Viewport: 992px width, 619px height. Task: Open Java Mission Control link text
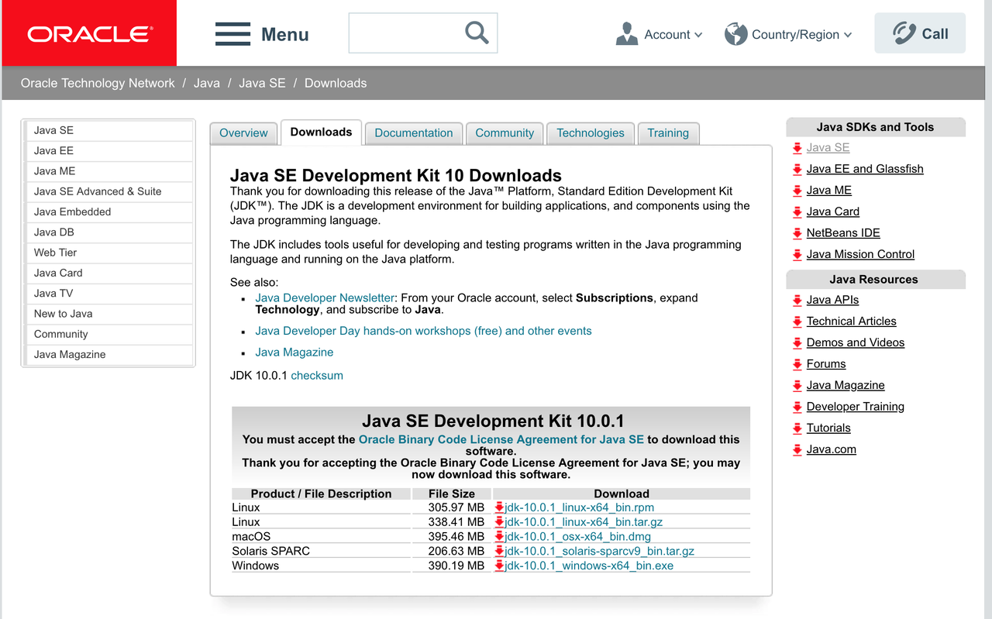(860, 254)
